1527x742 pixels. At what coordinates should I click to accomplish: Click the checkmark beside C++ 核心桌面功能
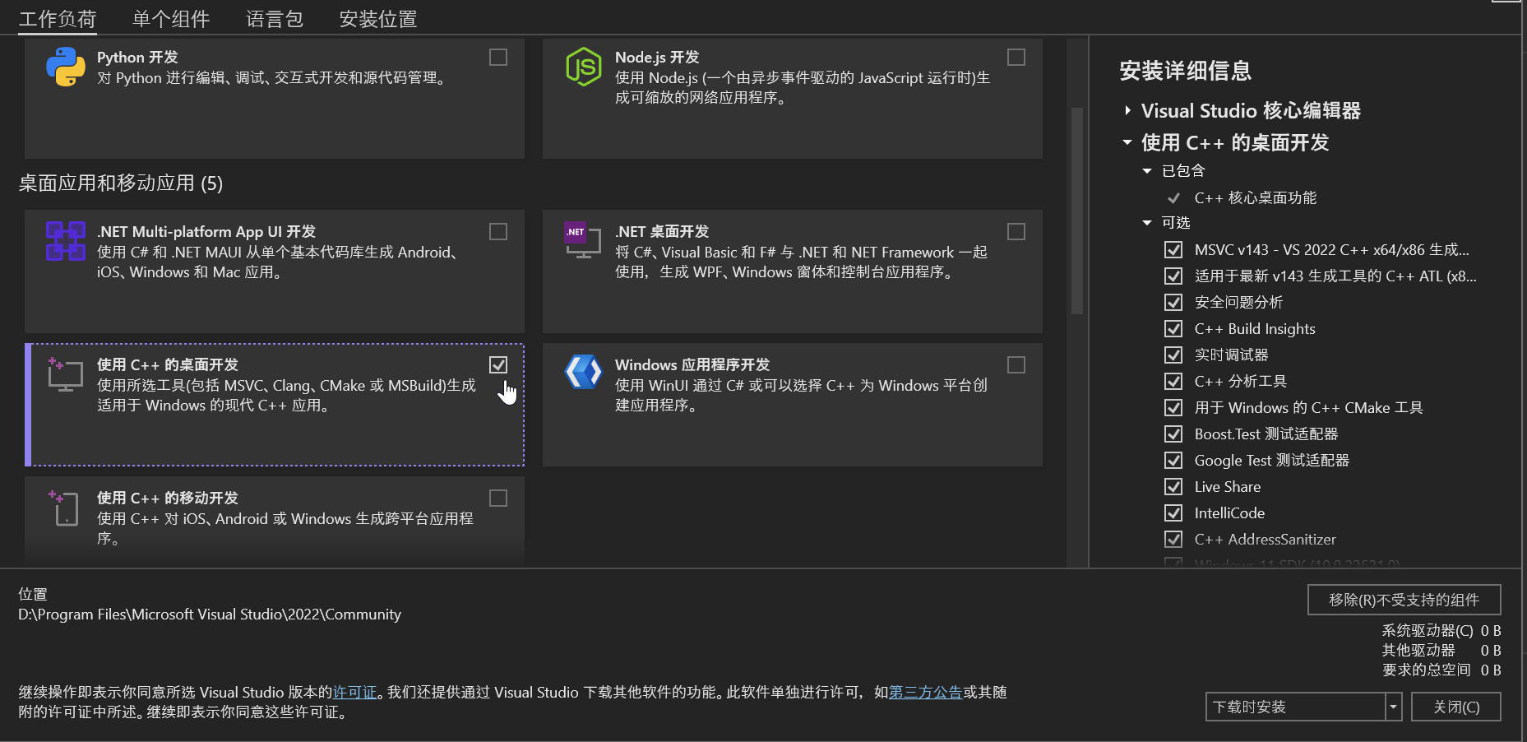coord(1173,197)
